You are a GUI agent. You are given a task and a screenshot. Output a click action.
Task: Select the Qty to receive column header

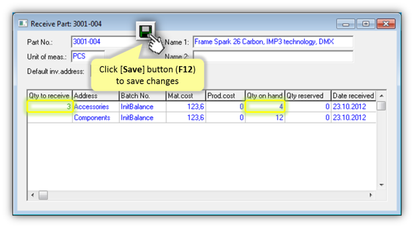[x=50, y=96]
